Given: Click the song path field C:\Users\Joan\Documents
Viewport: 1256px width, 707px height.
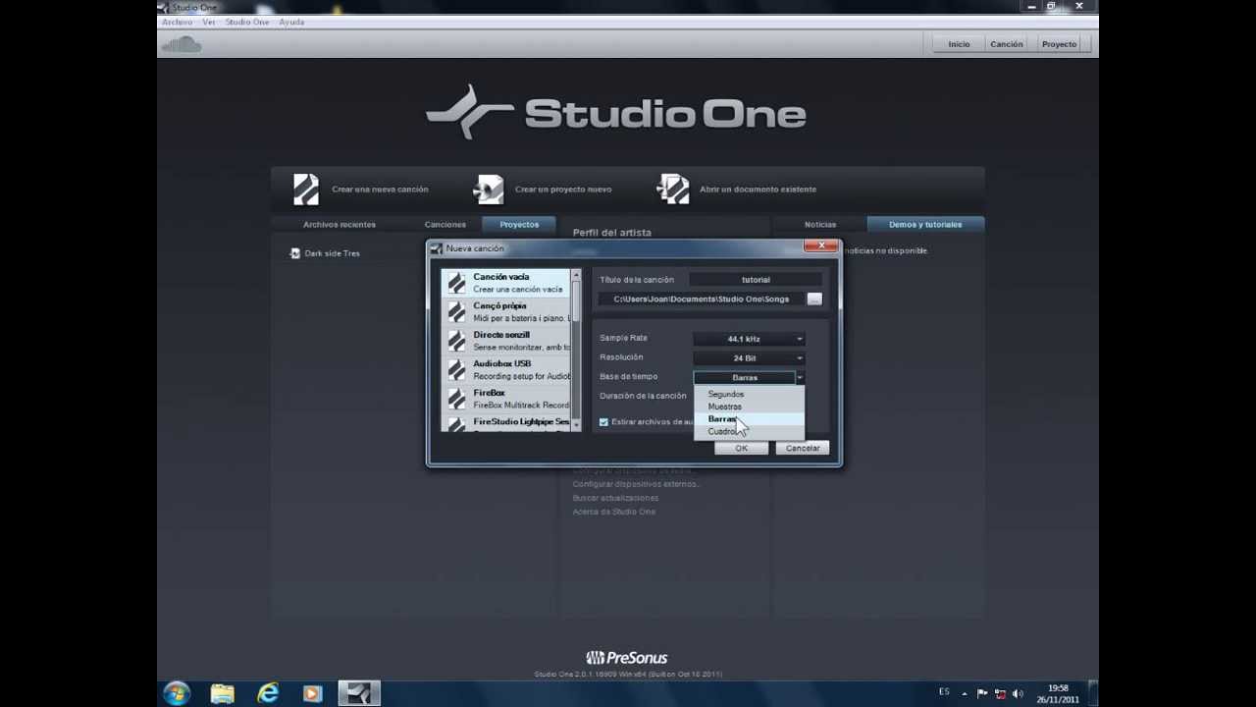Looking at the screenshot, I should (x=702, y=299).
